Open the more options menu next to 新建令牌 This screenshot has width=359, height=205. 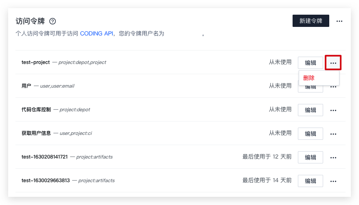339,21
